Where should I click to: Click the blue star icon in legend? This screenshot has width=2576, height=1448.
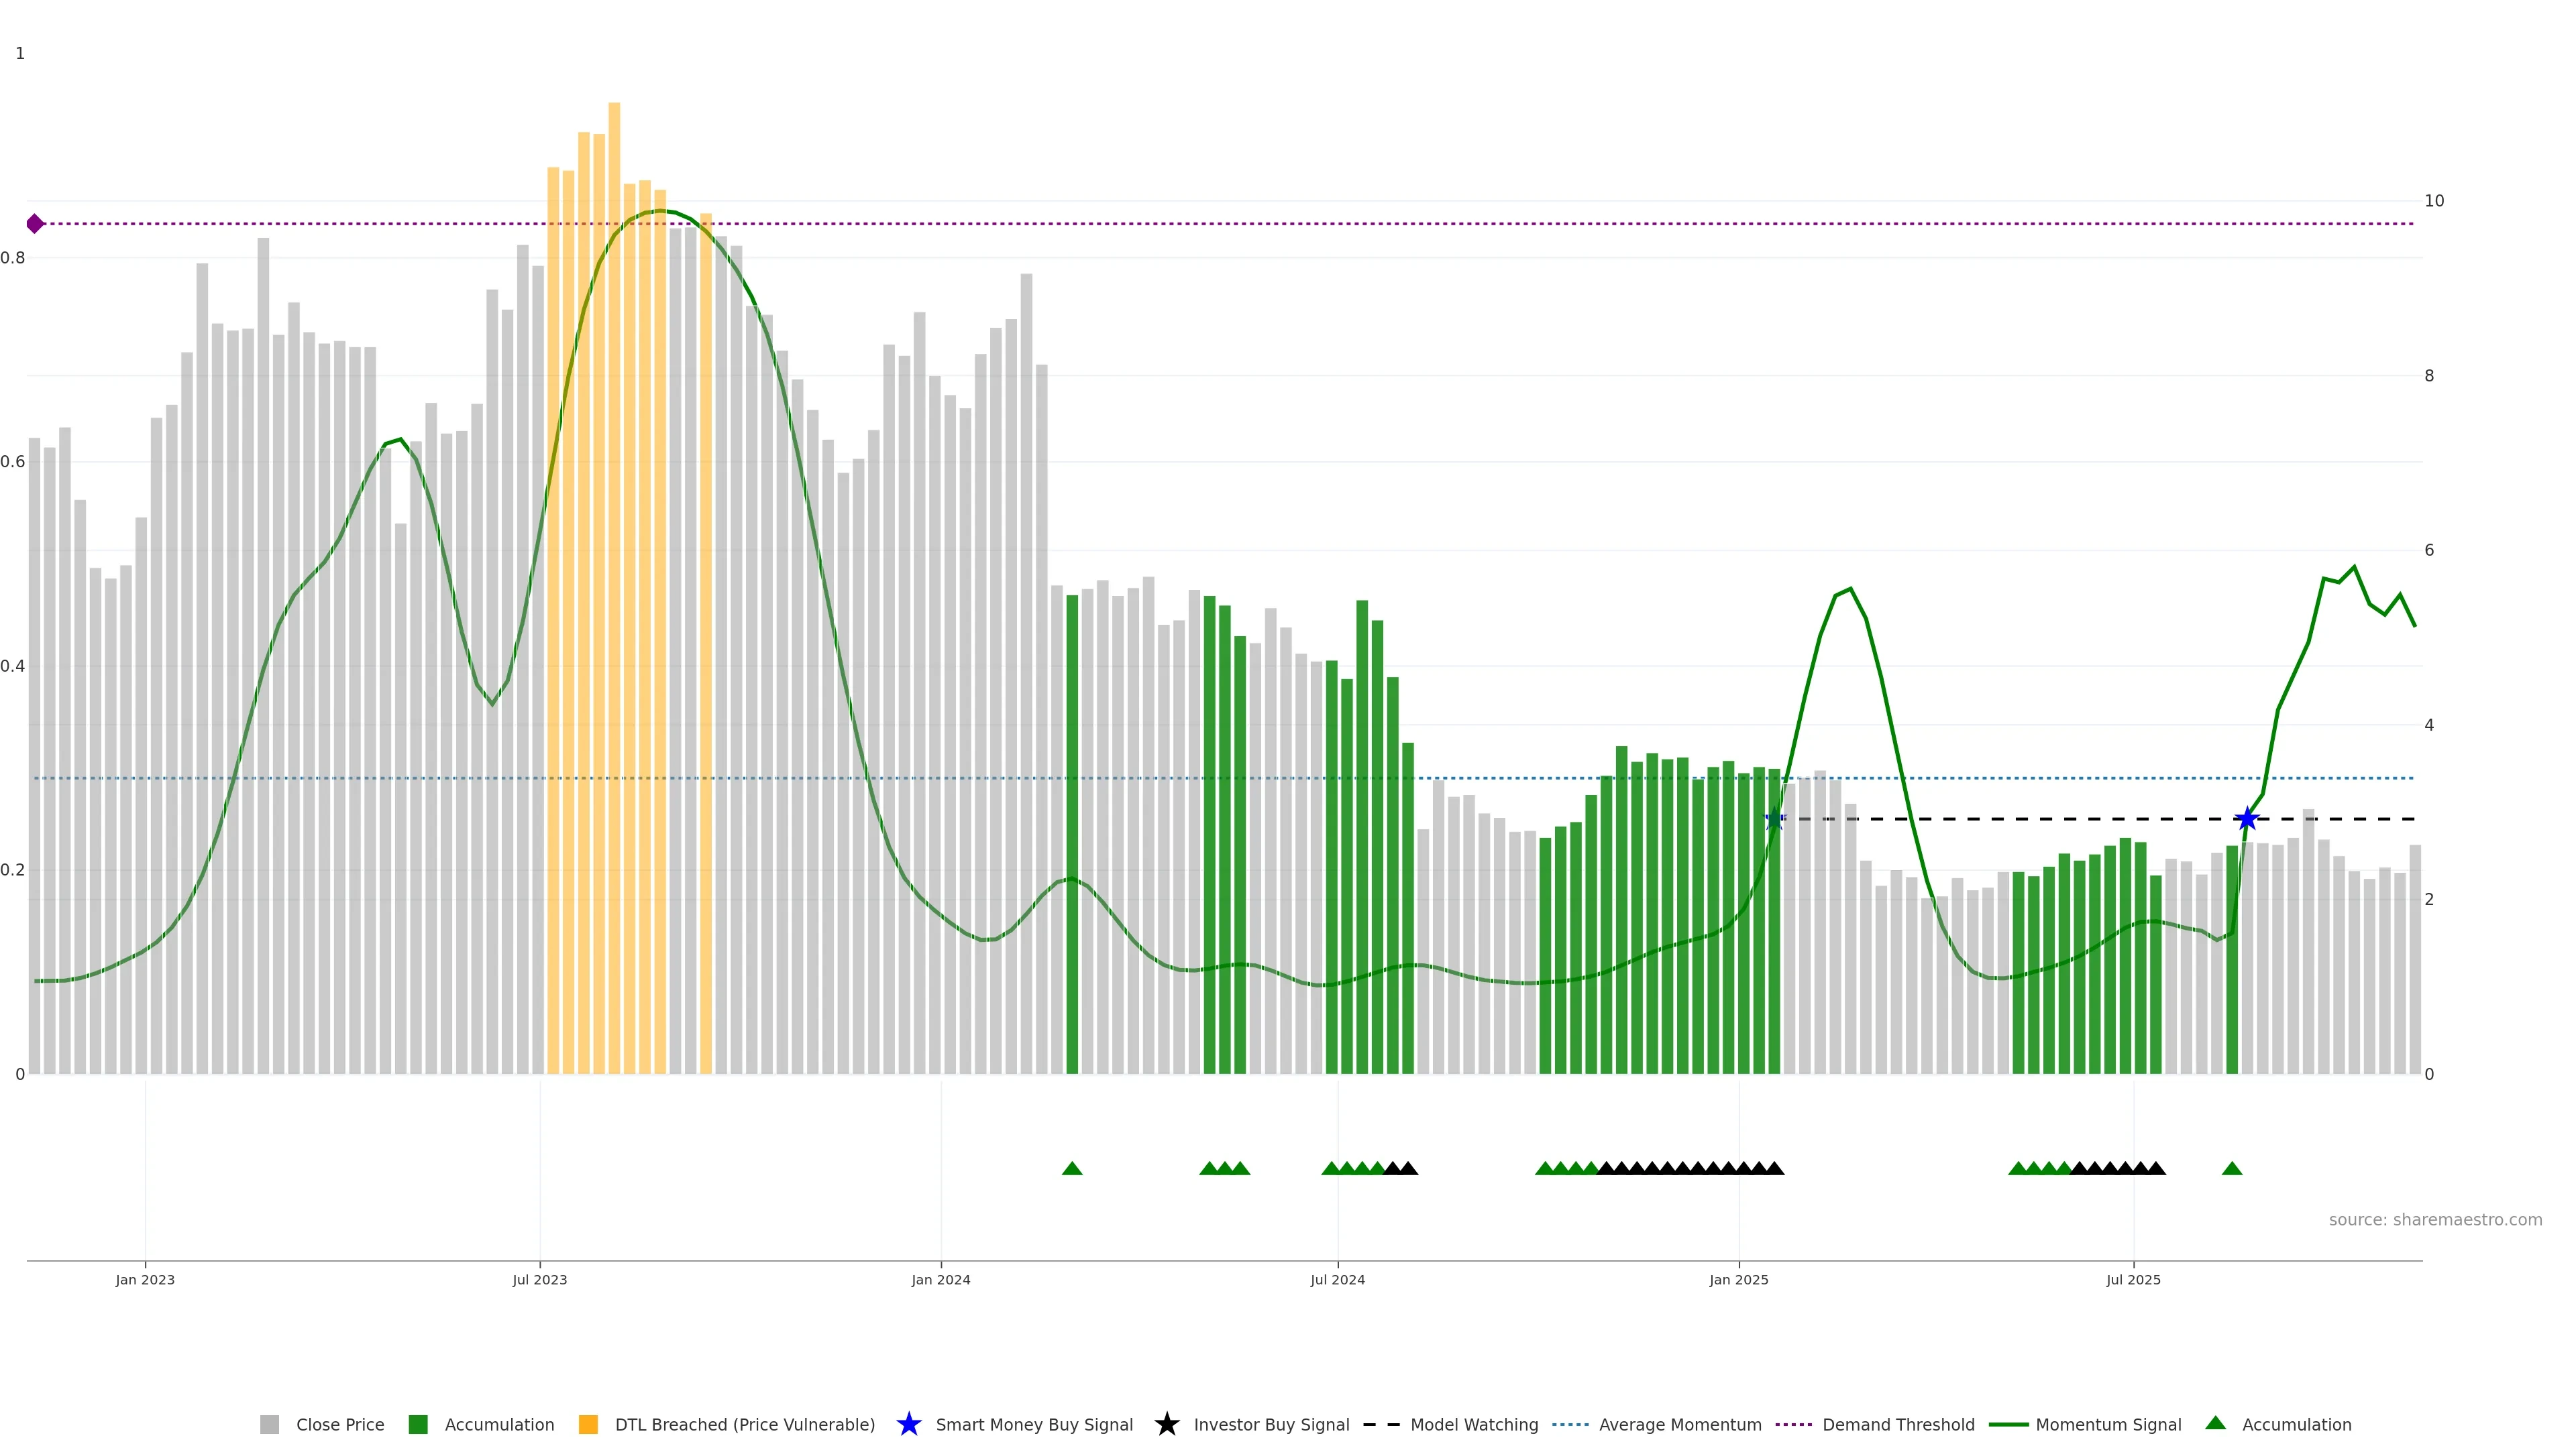point(908,1424)
